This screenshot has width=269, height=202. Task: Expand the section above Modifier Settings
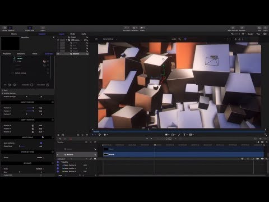click(2, 90)
